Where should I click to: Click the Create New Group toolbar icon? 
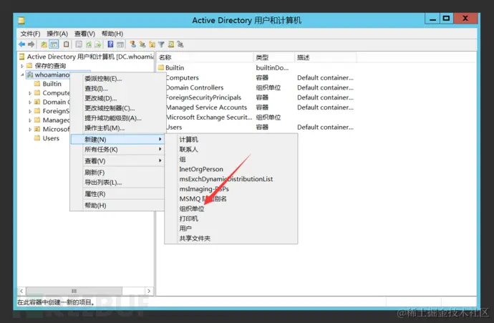pos(142,44)
